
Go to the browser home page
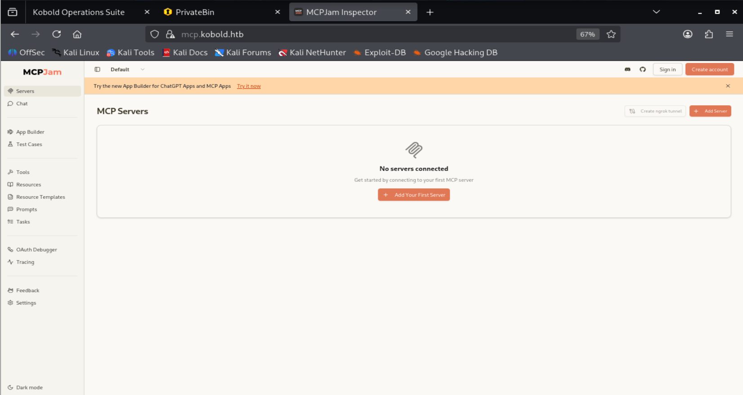[x=77, y=34]
